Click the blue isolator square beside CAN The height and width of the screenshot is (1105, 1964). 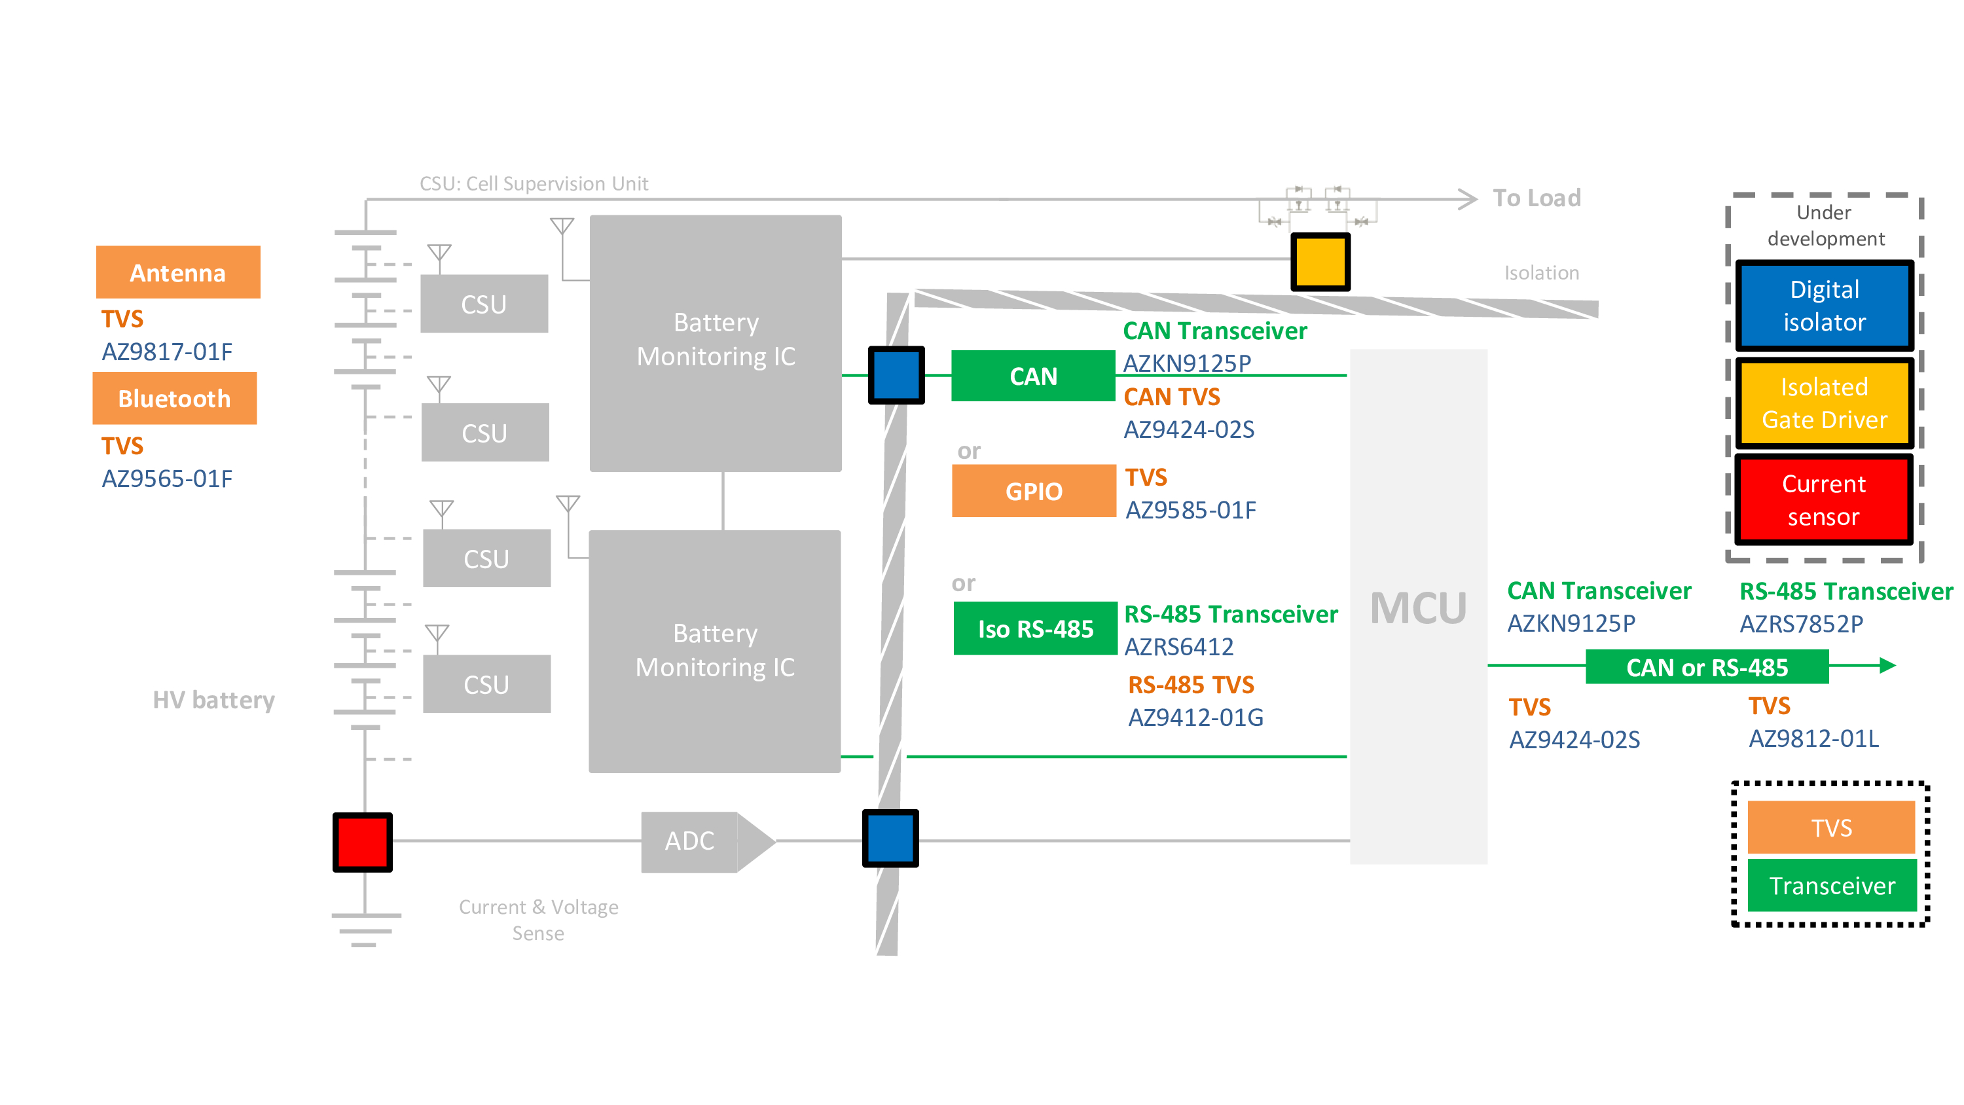(x=896, y=375)
